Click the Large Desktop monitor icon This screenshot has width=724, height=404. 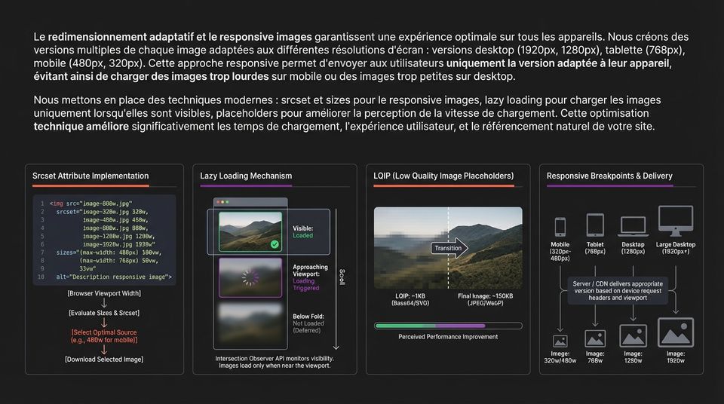coord(676,221)
